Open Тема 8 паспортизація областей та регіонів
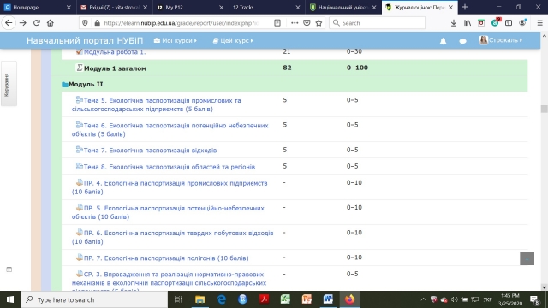 (170, 167)
